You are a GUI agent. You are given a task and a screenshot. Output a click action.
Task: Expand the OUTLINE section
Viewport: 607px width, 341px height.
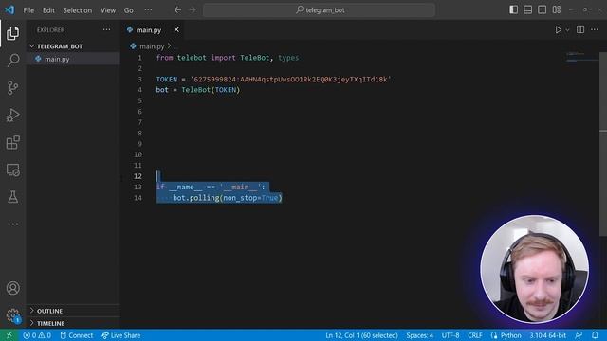(49, 311)
